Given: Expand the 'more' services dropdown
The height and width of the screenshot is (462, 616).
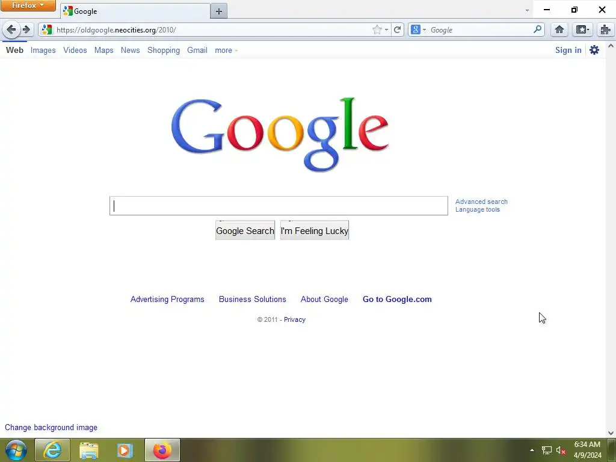Looking at the screenshot, I should (x=226, y=51).
